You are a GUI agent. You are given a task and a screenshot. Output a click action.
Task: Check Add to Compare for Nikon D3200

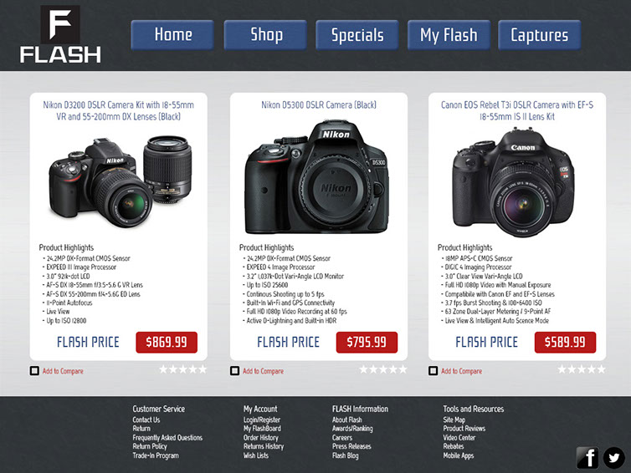tap(34, 370)
